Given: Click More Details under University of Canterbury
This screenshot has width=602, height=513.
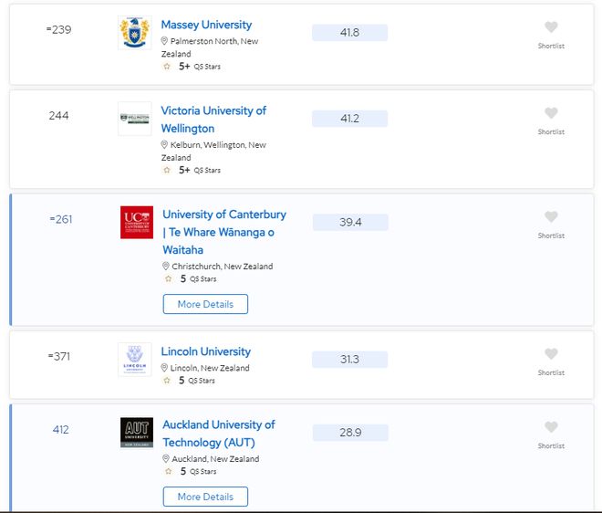Looking at the screenshot, I should pos(205,304).
